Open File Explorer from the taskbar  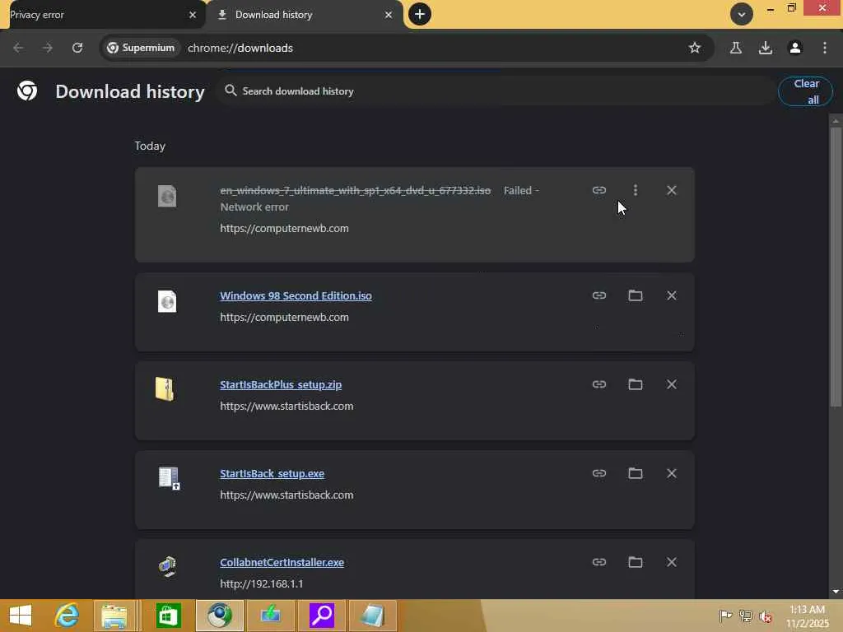tap(114, 616)
